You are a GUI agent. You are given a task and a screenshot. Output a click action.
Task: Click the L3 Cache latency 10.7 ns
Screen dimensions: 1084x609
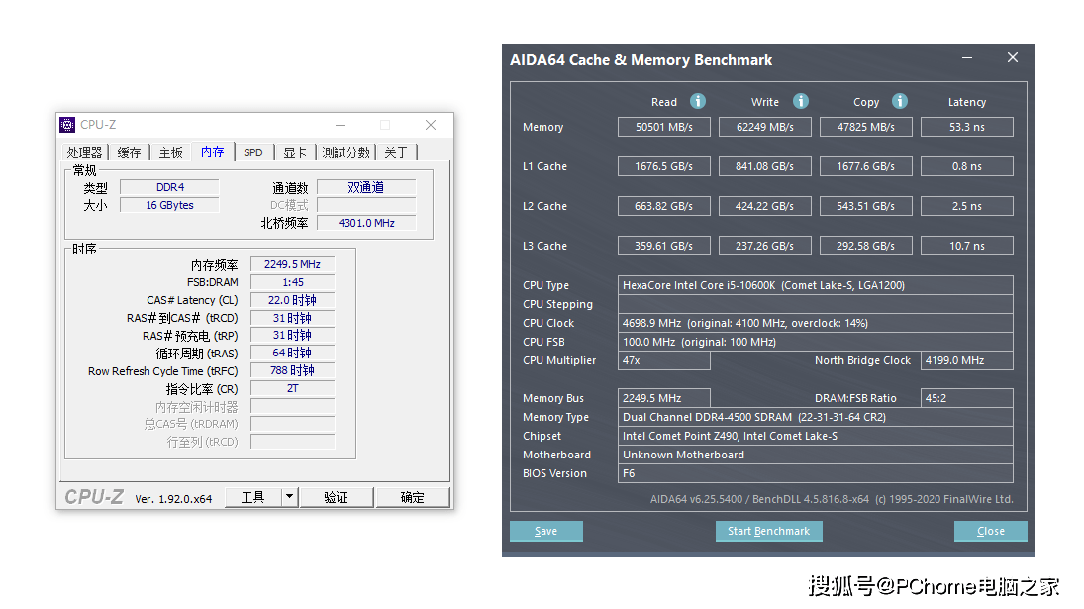pyautogui.click(x=966, y=246)
